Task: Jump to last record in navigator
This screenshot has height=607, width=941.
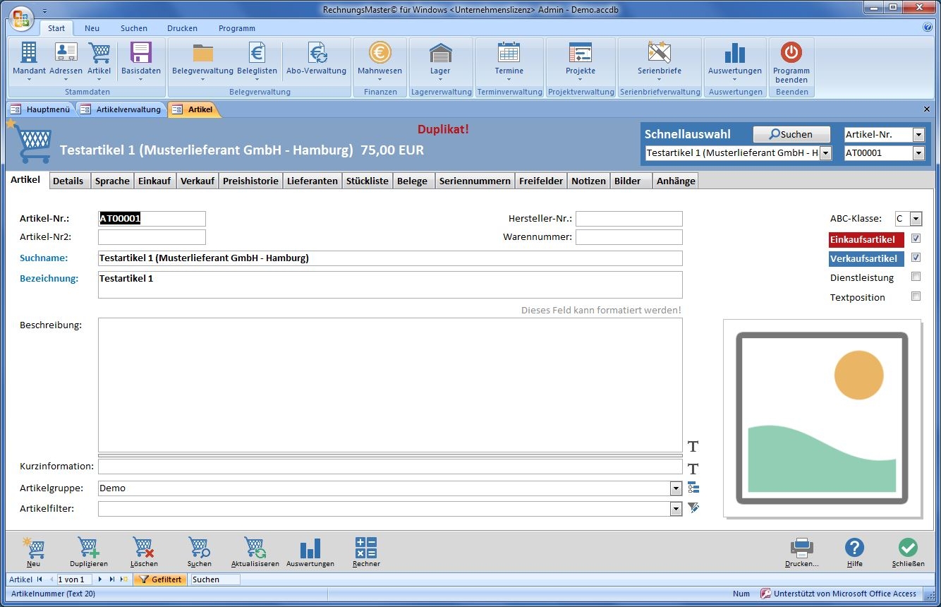Action: tap(111, 579)
